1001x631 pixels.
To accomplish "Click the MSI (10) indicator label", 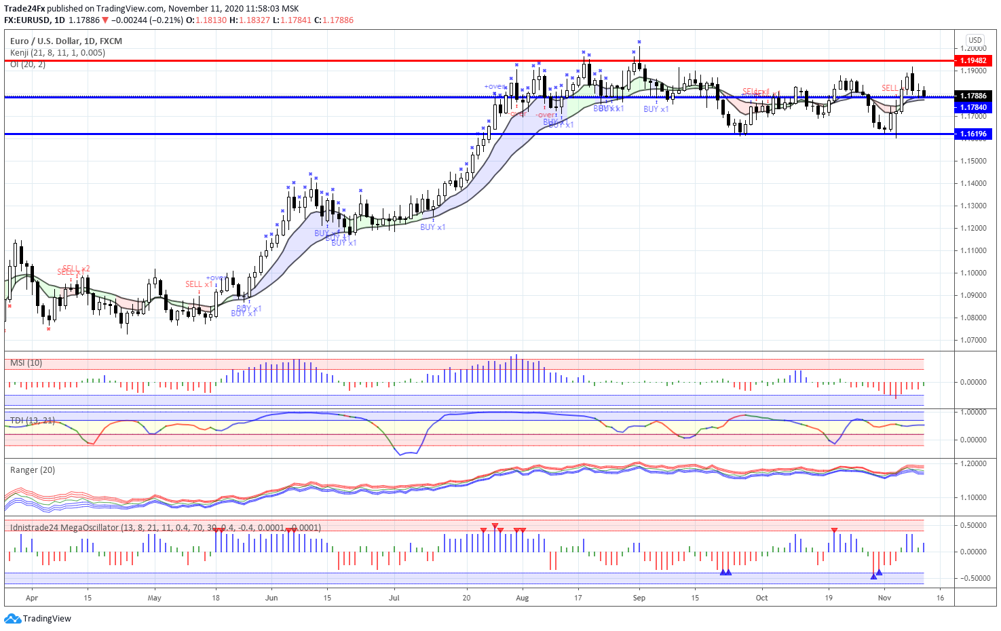I will pyautogui.click(x=26, y=363).
